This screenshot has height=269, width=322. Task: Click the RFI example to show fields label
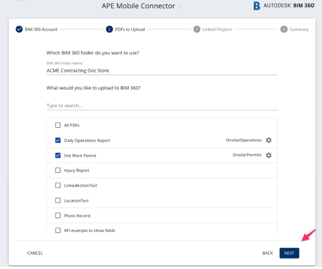(90, 231)
